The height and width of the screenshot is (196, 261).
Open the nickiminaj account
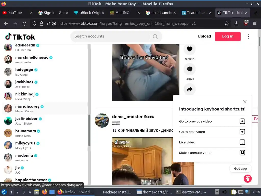(45, 96)
